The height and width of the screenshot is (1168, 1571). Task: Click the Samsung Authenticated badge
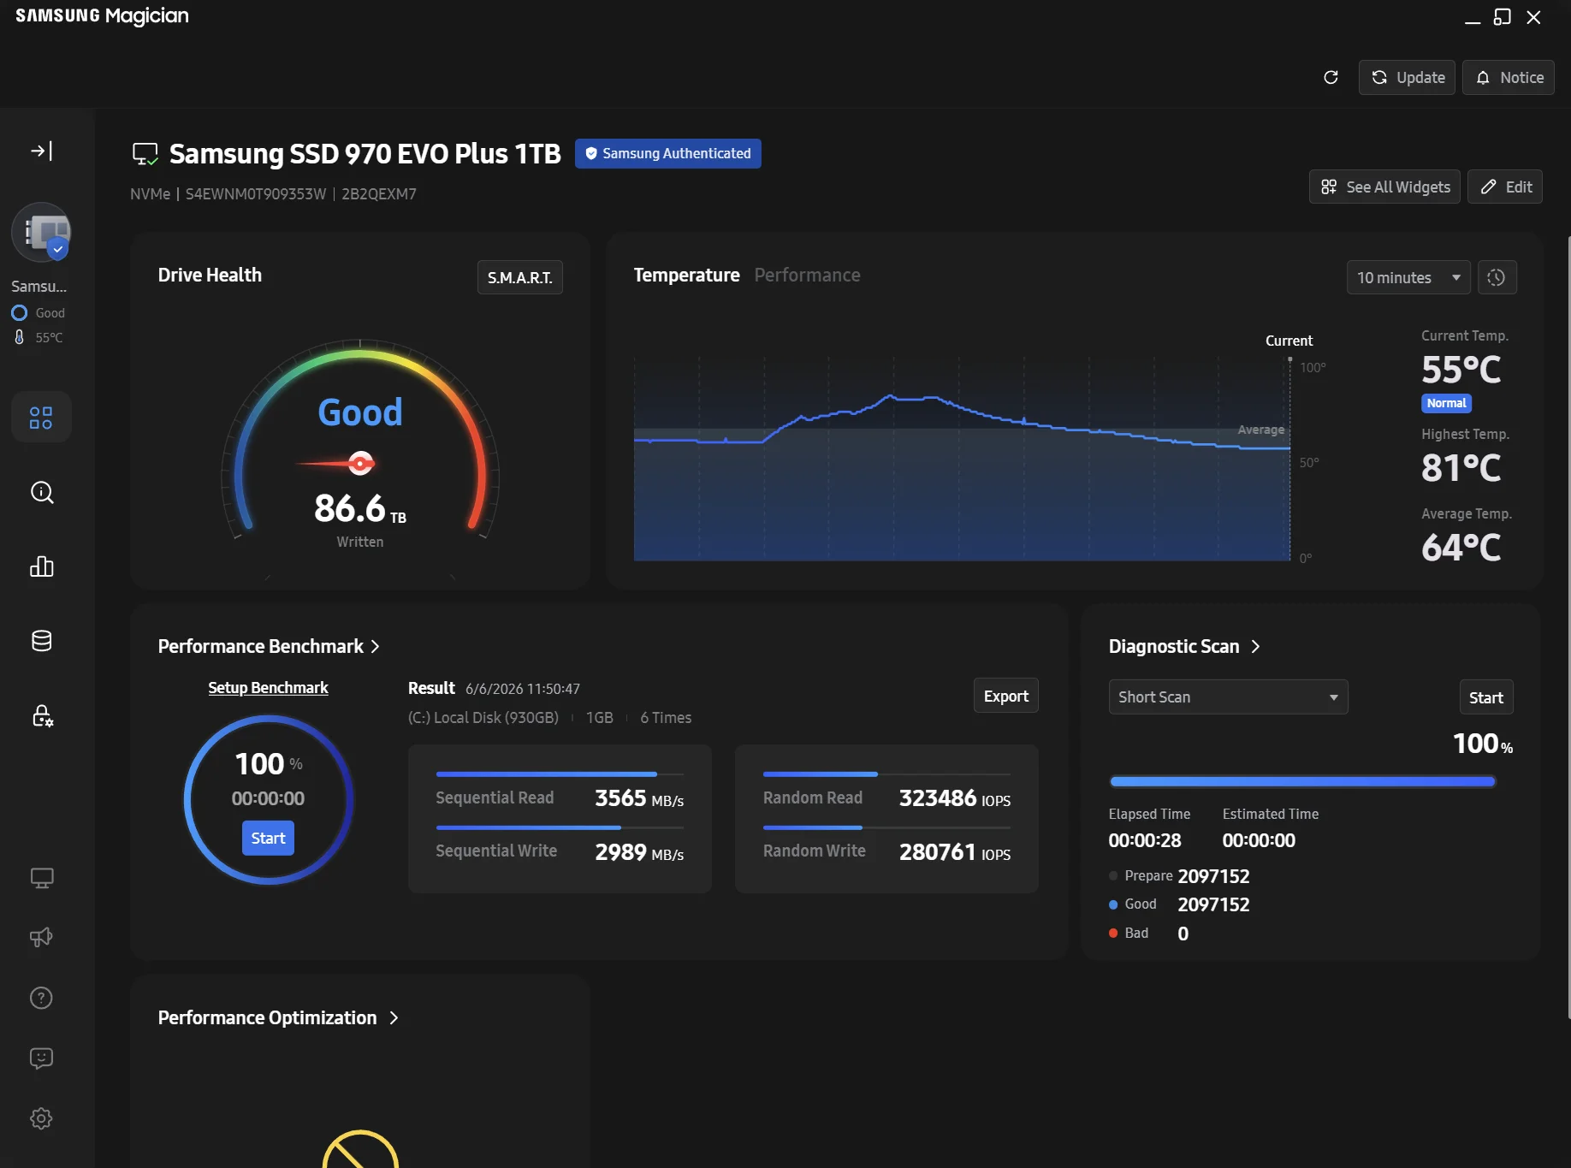pyautogui.click(x=667, y=154)
